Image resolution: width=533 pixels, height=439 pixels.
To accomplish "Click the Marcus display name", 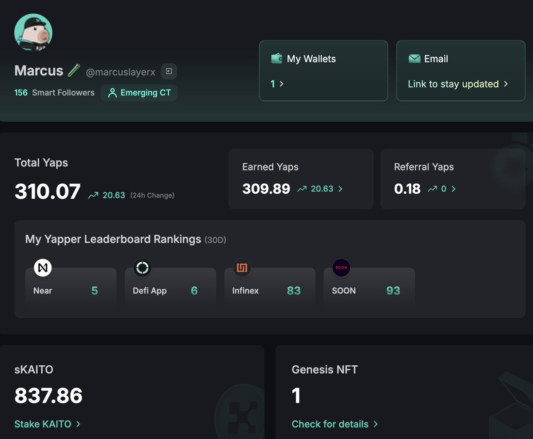I will coord(39,71).
